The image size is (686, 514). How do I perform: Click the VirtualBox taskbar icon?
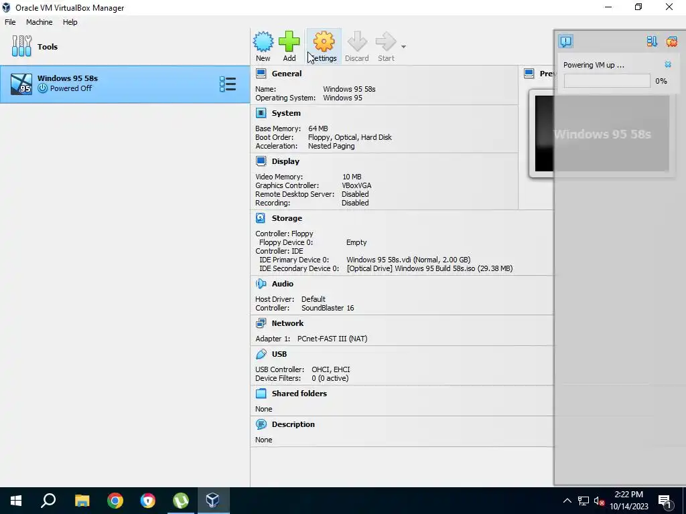[213, 501]
